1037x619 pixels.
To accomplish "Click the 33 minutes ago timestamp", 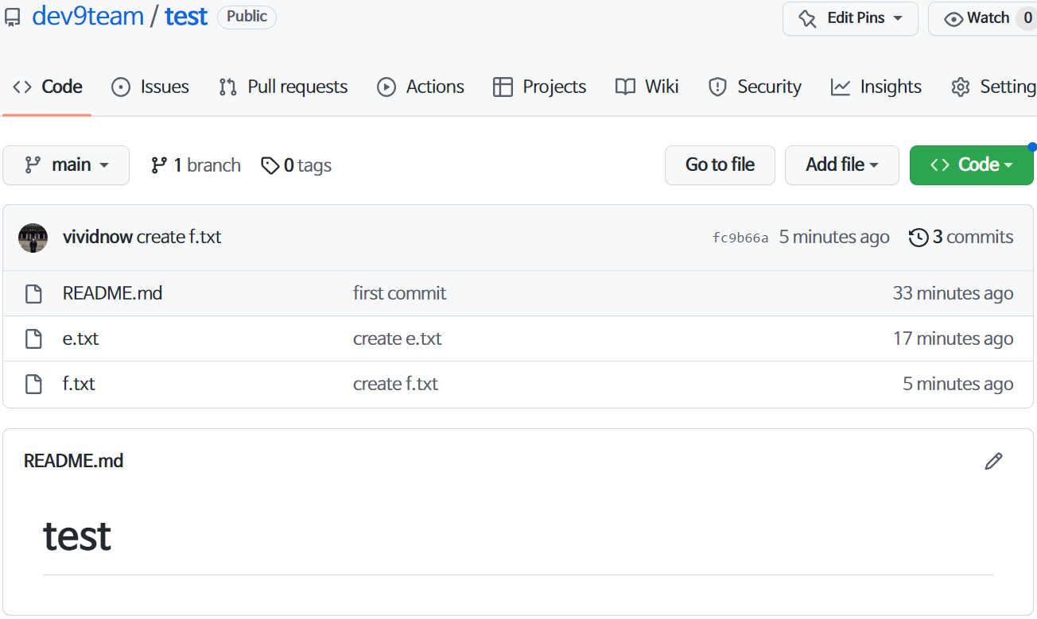I will tap(953, 293).
